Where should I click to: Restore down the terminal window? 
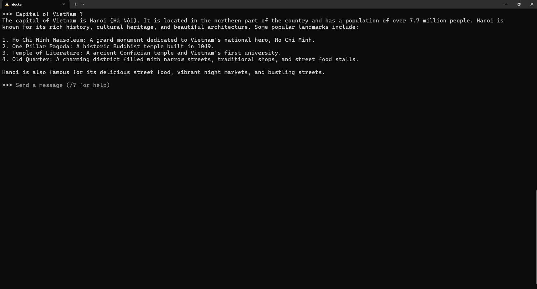pos(519,4)
